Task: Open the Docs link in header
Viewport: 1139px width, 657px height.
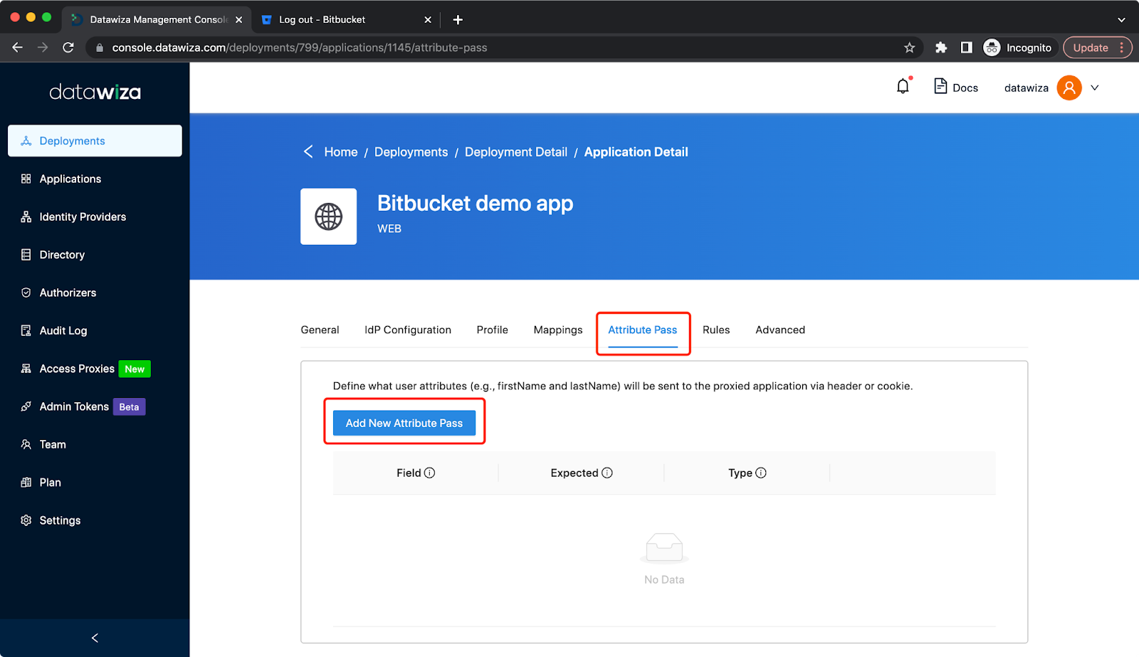Action: 956,87
